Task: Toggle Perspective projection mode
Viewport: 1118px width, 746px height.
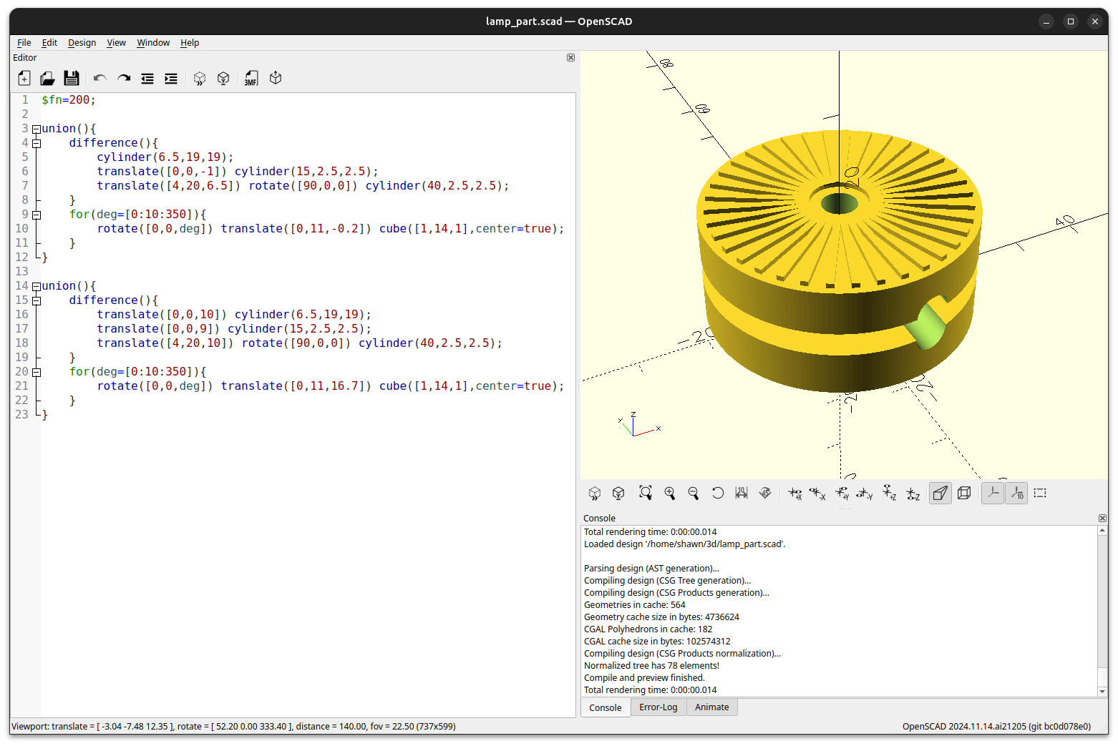Action: (x=940, y=493)
